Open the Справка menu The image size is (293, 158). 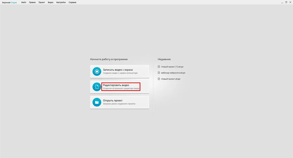pyautogui.click(x=72, y=2)
